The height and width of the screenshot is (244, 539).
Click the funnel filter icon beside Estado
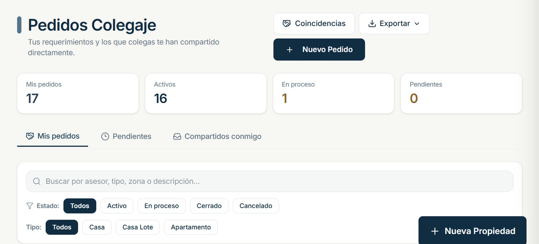click(x=30, y=206)
